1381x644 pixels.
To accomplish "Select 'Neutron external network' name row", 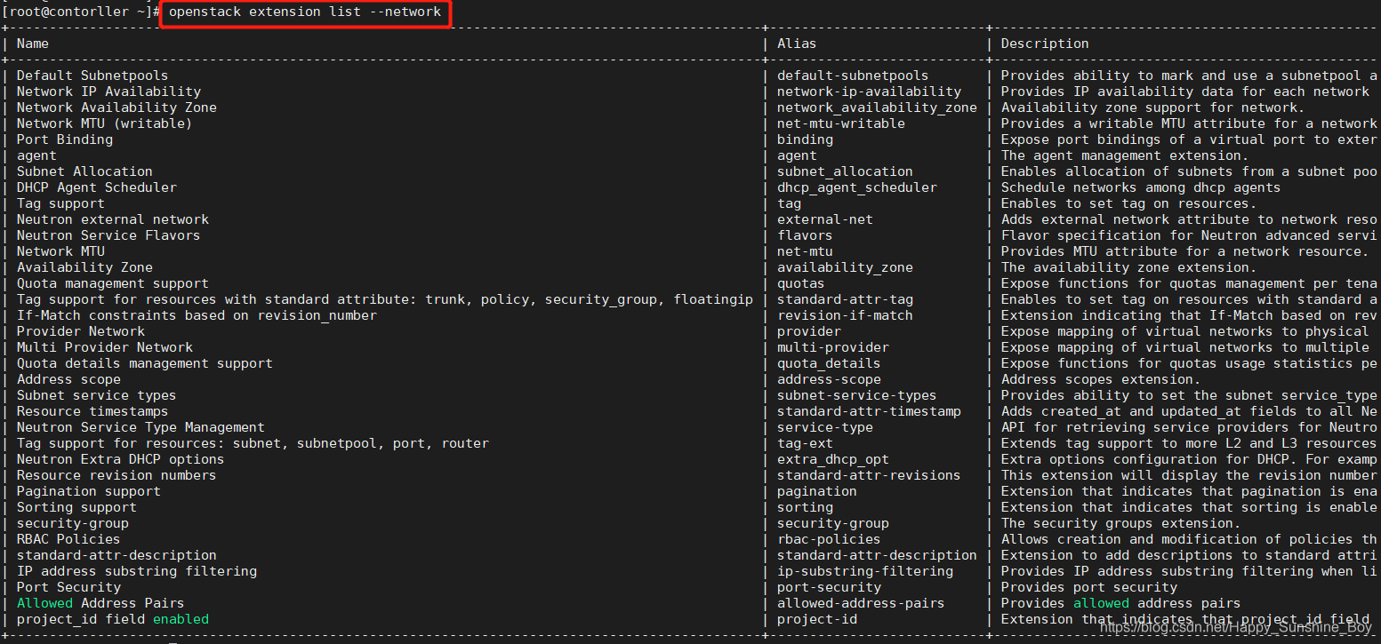I will click(x=113, y=219).
